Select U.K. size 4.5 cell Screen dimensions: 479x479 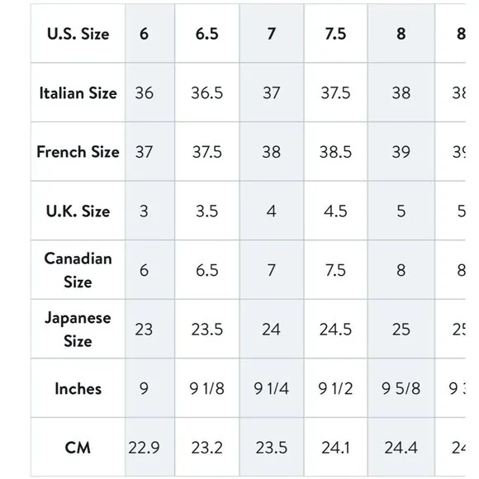coord(335,211)
